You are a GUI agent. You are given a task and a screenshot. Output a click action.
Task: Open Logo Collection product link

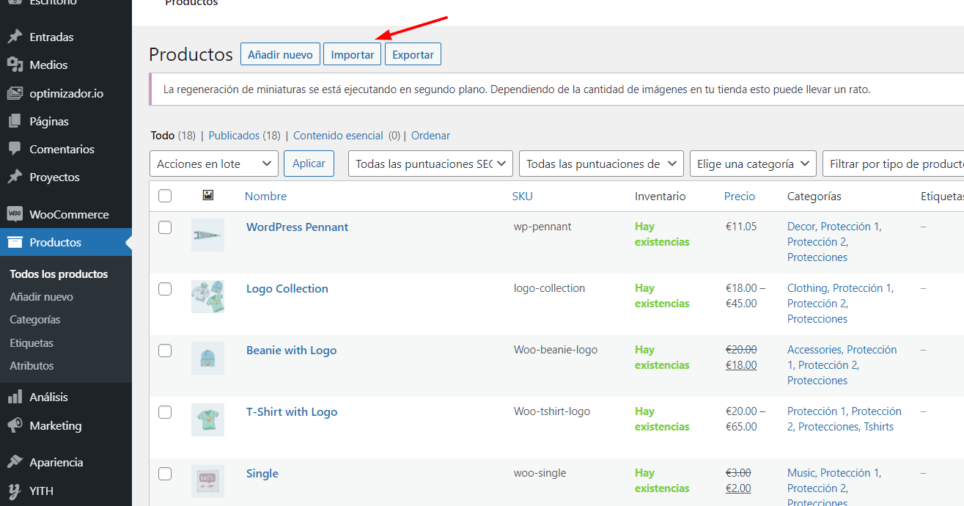[x=287, y=288]
